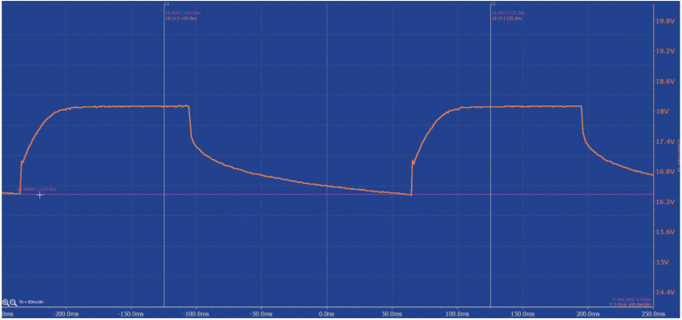Click the 150.0ms time axis label
This screenshot has height=320, width=682.
(523, 313)
